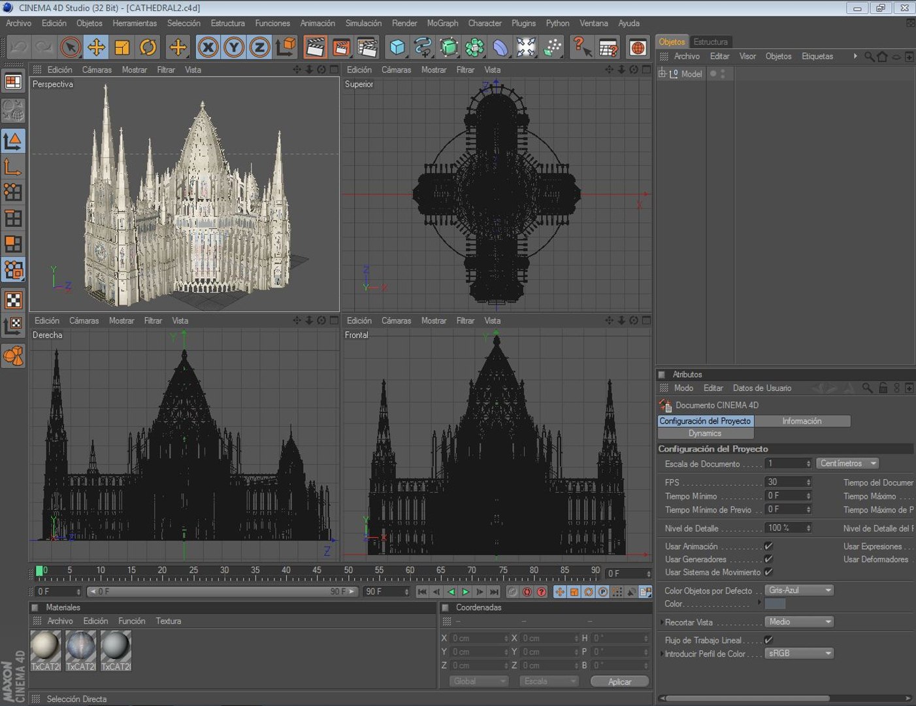Render to Picture Viewer icon

pyautogui.click(x=341, y=47)
